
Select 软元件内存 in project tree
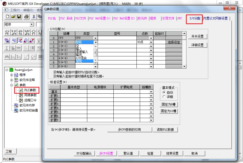[x=27, y=105]
